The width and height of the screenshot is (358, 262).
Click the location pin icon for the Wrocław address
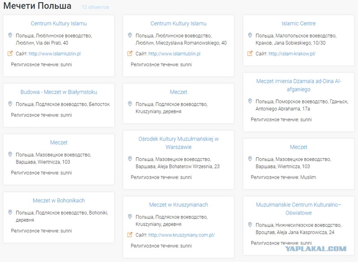point(250,224)
